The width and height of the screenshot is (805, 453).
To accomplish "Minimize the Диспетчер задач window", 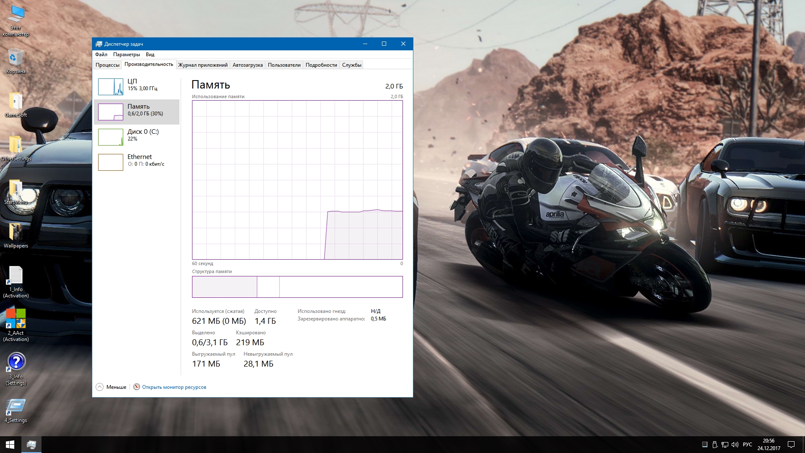I will [x=365, y=44].
